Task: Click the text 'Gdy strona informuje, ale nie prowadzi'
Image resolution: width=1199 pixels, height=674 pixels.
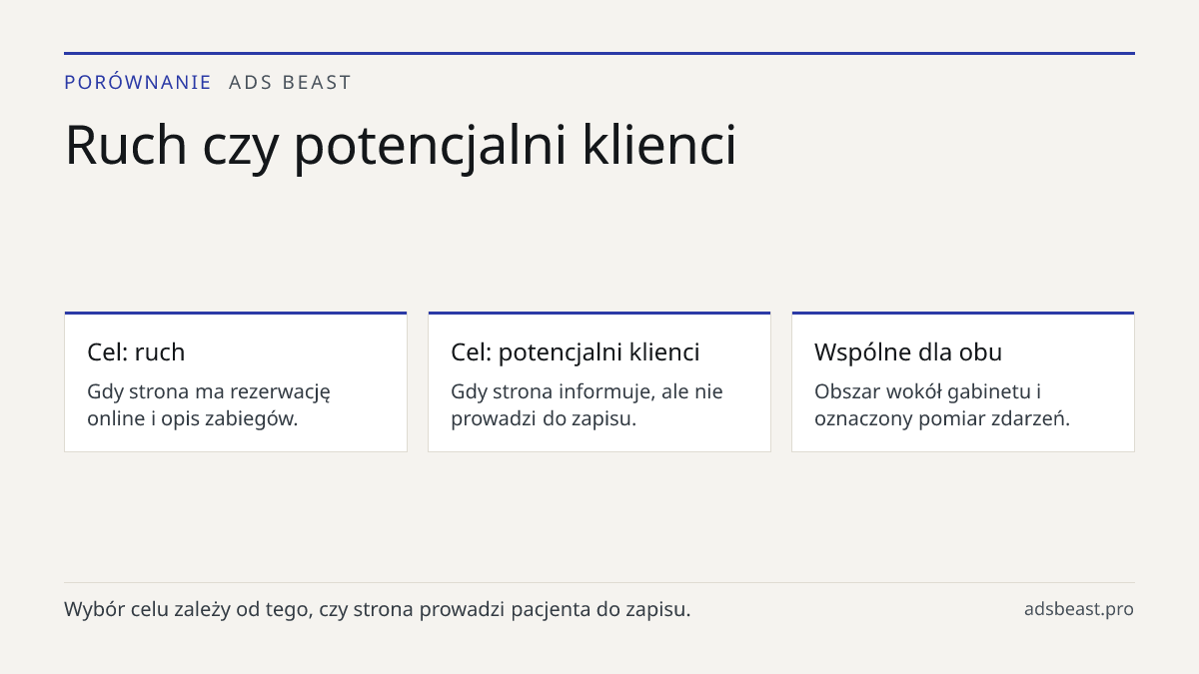Action: pos(587,404)
